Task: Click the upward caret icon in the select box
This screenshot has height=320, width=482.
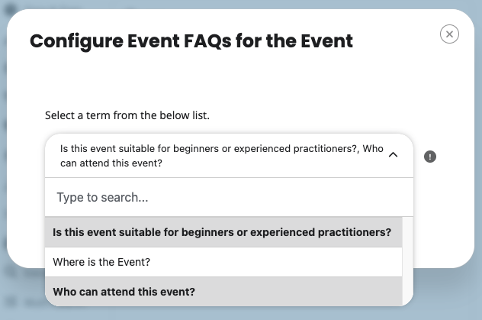Action: [x=394, y=155]
